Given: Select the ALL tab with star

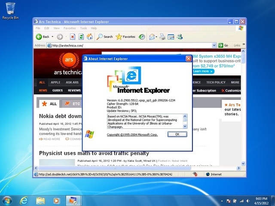Looking at the screenshot, I should [49, 104].
